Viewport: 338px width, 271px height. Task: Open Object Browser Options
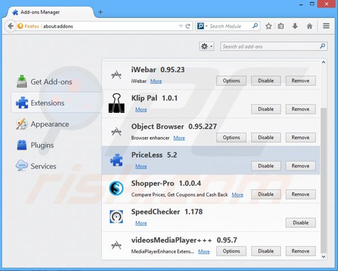232,137
